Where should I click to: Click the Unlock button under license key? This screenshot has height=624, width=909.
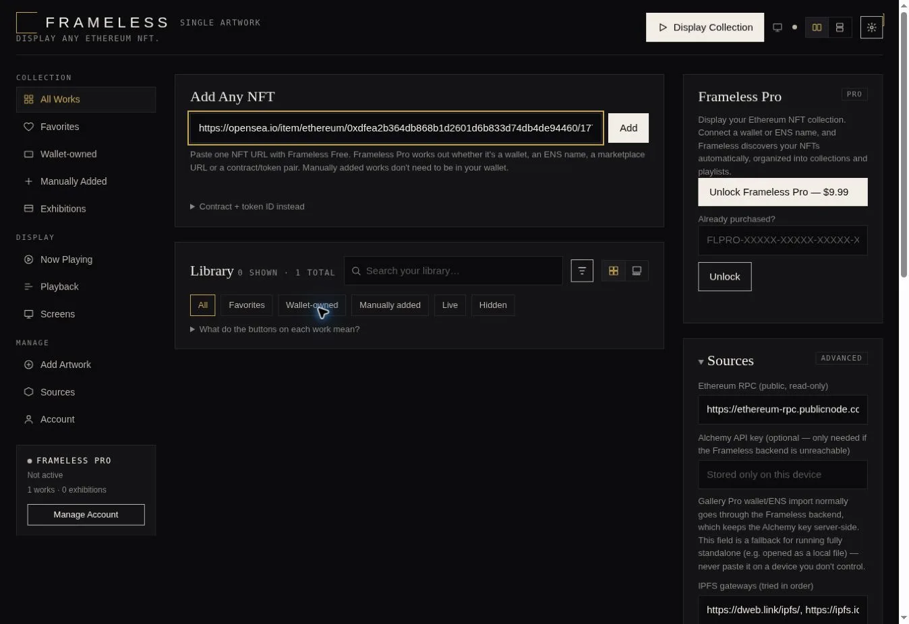(x=725, y=277)
